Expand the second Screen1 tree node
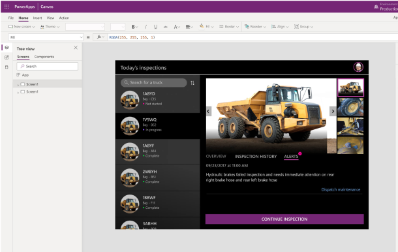 tap(18, 92)
